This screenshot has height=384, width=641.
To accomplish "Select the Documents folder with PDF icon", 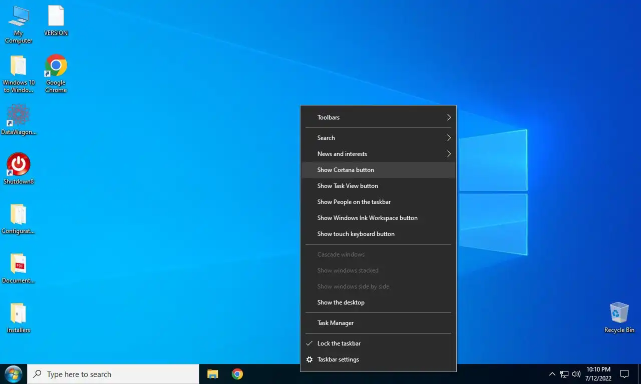I will click(19, 268).
